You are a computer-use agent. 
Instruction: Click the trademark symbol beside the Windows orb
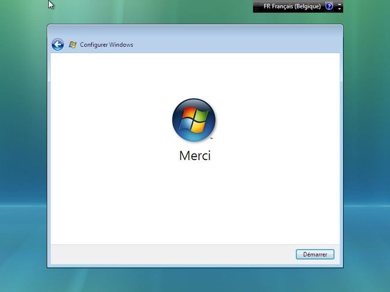[x=211, y=139]
